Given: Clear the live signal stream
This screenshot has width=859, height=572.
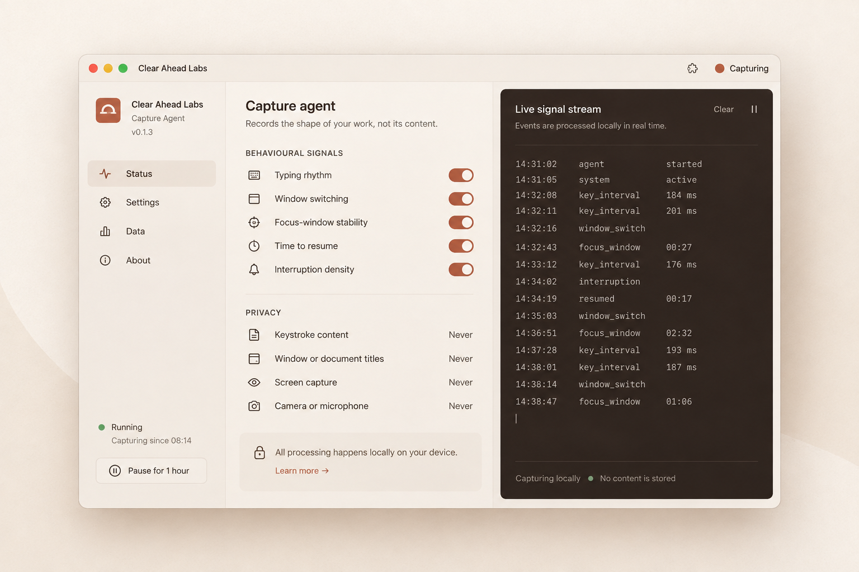Looking at the screenshot, I should (724, 109).
